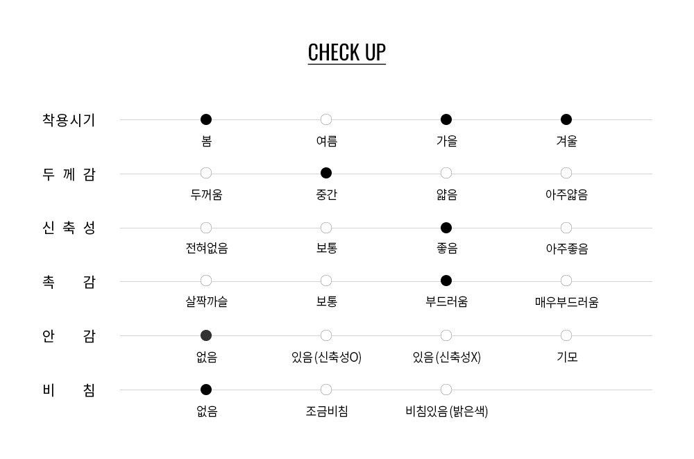Select the 아주좋음 elasticity circle

click(566, 228)
